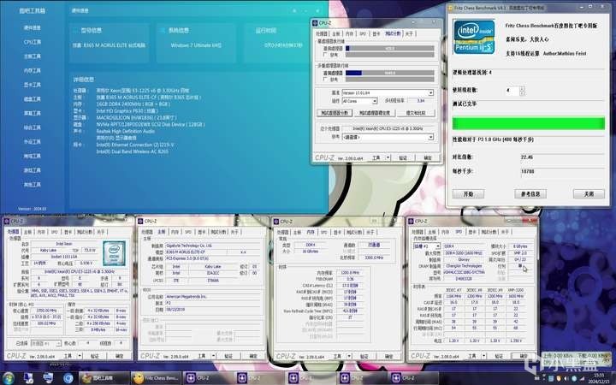Click 测试处理器分数 button in CPU-Z benchmark
Screen dimensions: 616x385
pos(335,113)
